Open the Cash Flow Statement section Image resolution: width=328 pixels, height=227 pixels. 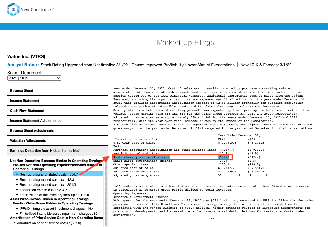coord(57,111)
